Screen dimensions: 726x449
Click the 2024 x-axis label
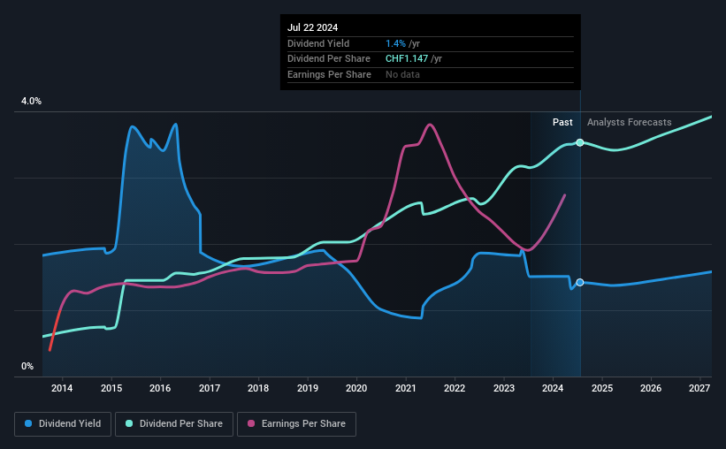[x=553, y=388]
